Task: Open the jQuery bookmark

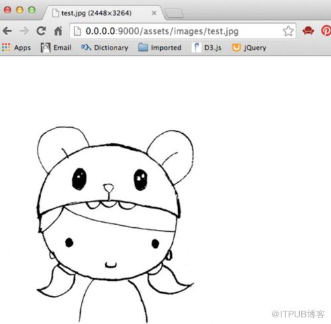Action: [249, 48]
